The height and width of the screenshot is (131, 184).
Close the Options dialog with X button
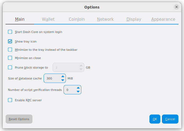coord(177,7)
